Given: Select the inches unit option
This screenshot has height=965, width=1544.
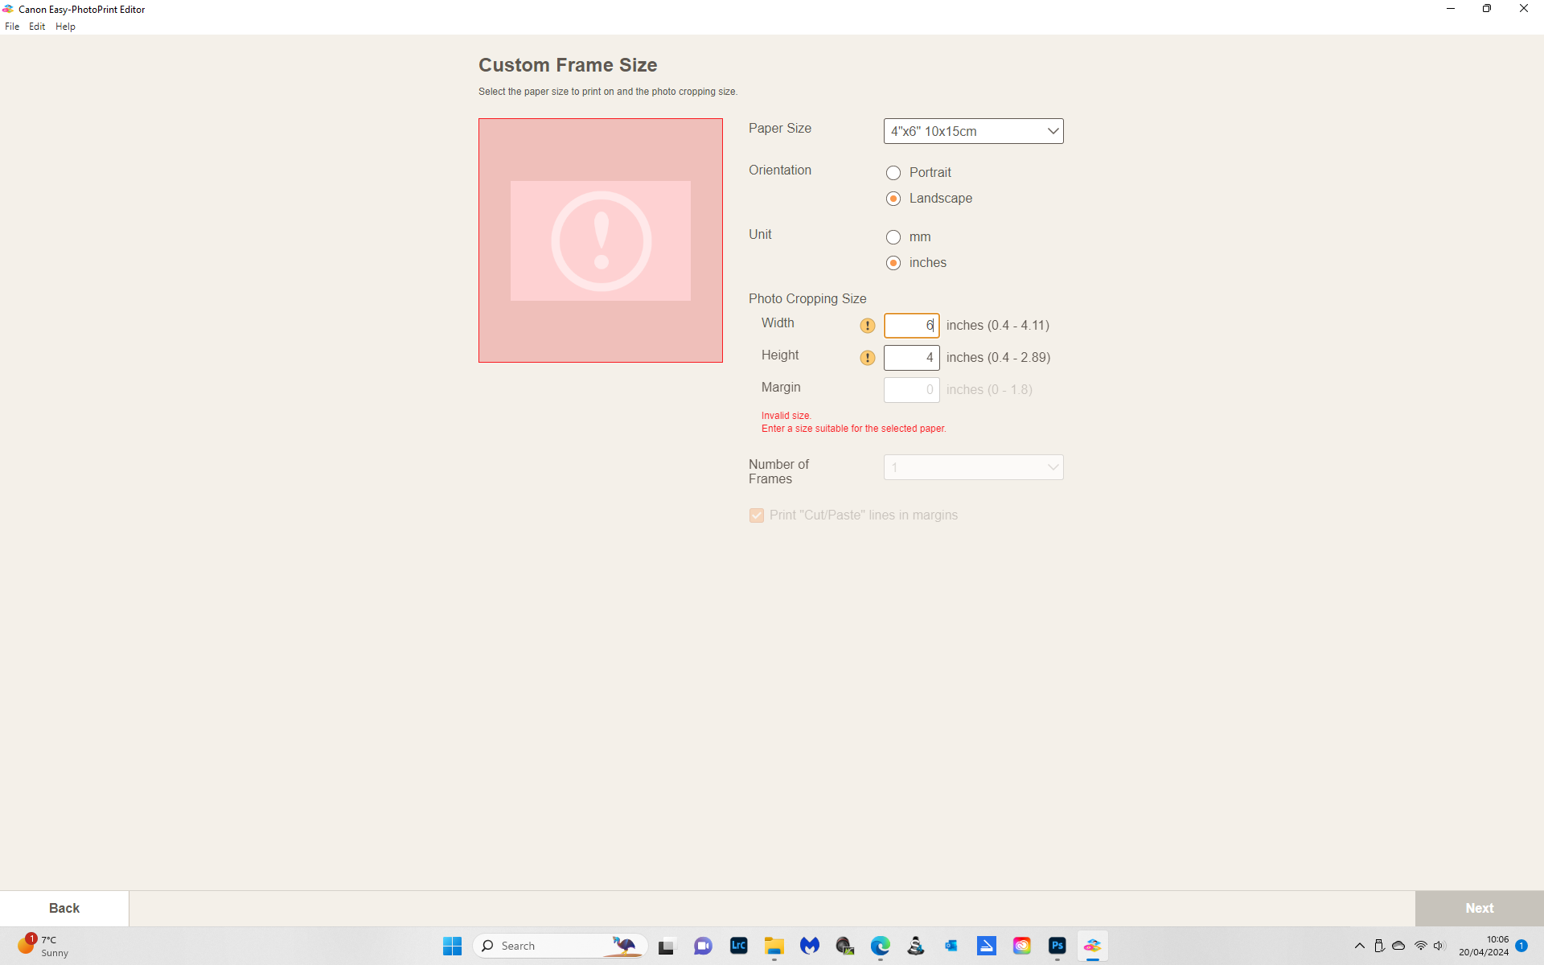Looking at the screenshot, I should click(893, 262).
